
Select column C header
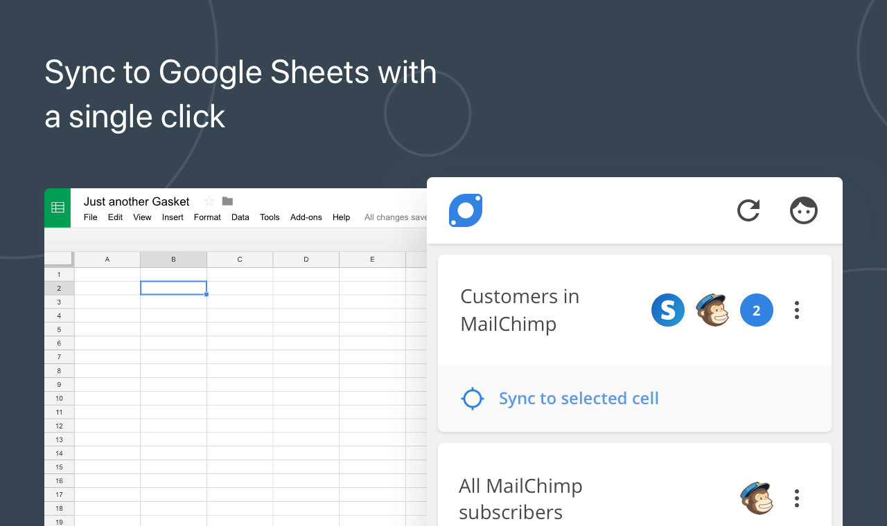[240, 260]
